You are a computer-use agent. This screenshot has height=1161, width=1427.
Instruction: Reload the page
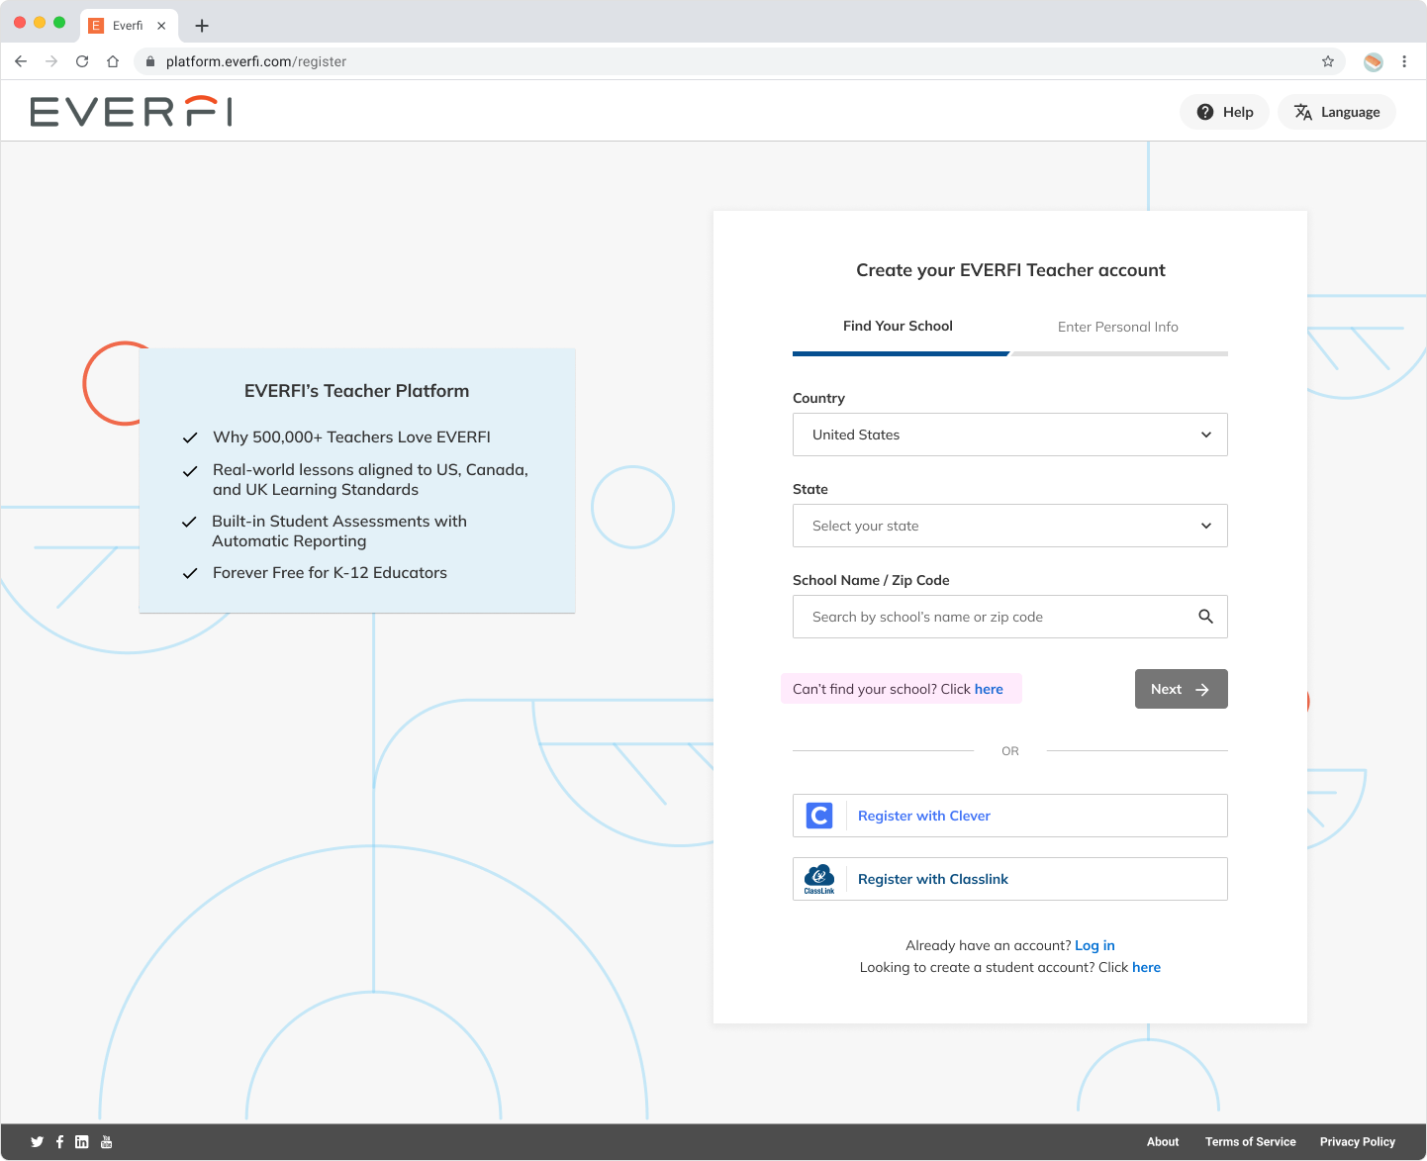[x=82, y=61]
